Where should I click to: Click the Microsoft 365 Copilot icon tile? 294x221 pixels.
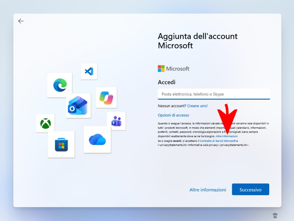106,98
